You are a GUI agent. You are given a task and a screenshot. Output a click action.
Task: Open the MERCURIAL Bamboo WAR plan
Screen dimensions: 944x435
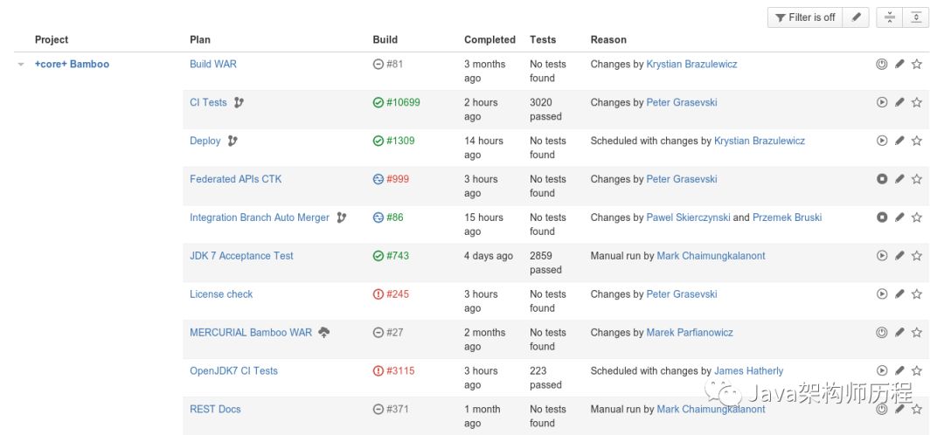click(251, 333)
